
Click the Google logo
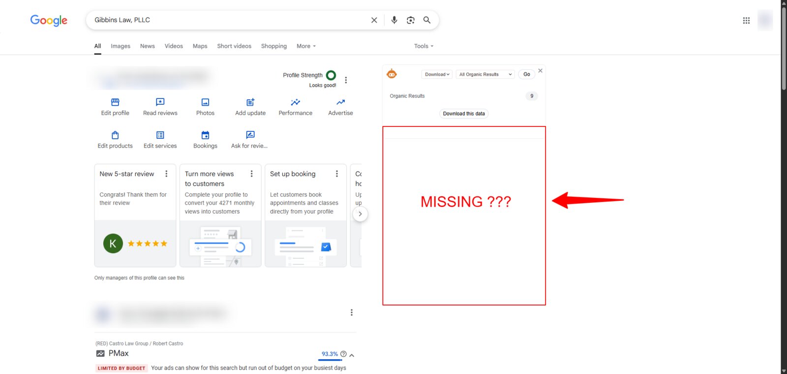(x=49, y=20)
